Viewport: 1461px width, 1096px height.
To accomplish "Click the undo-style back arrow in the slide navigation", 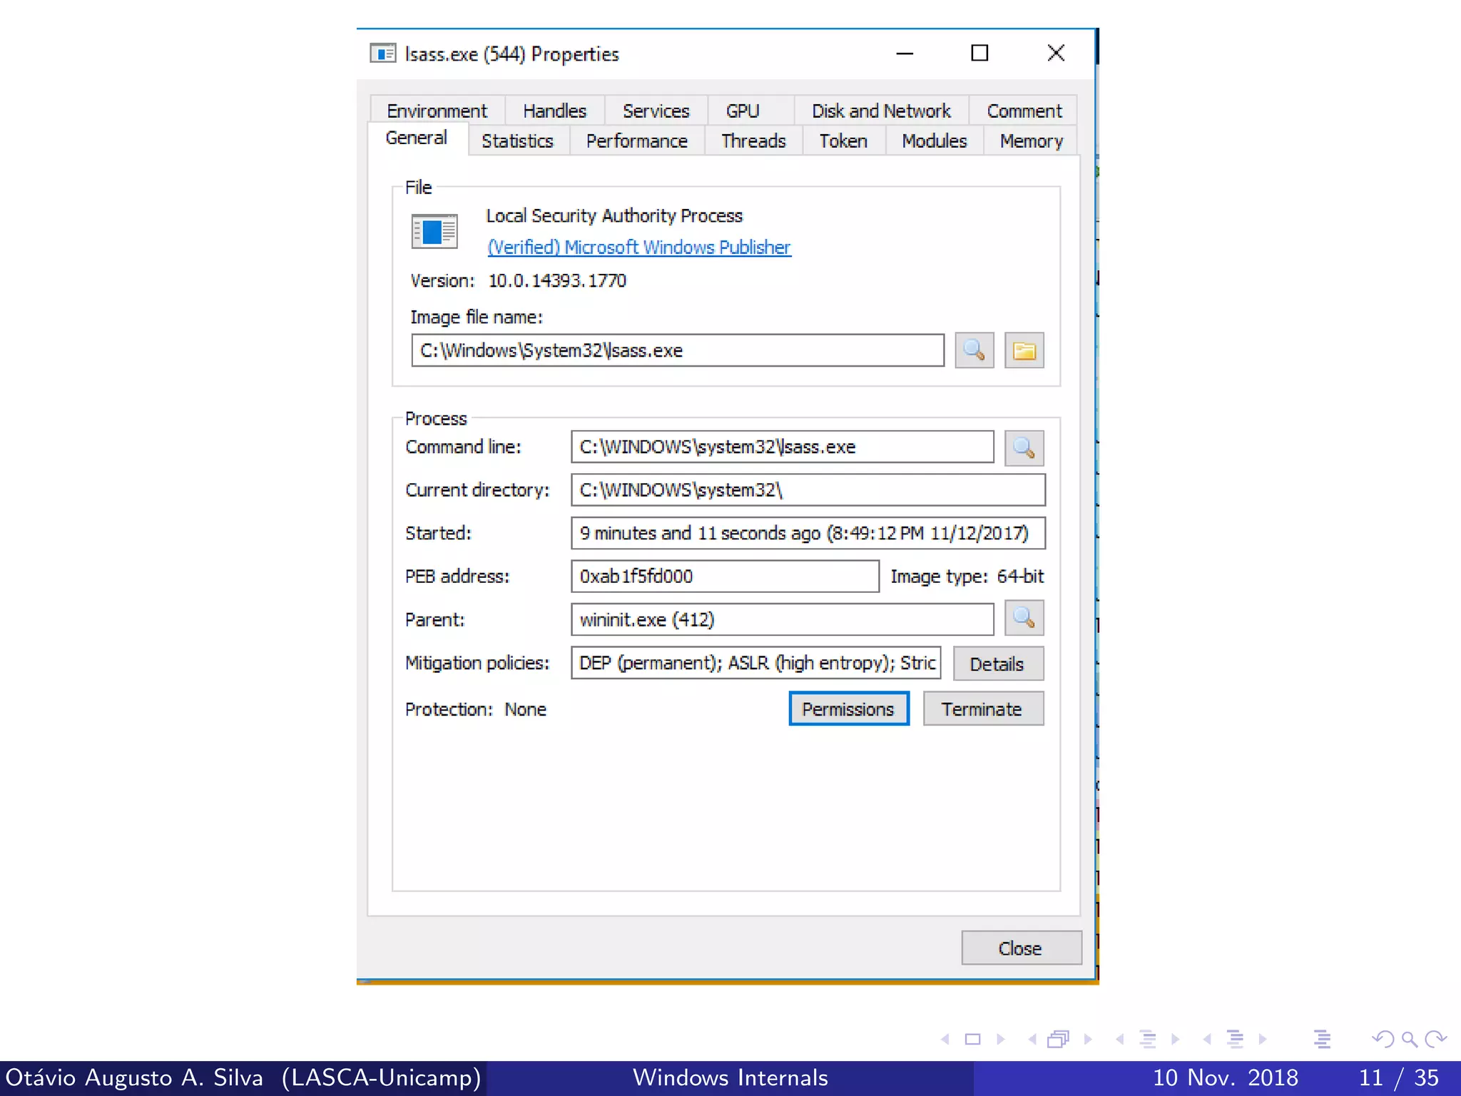I will pos(1383,1040).
